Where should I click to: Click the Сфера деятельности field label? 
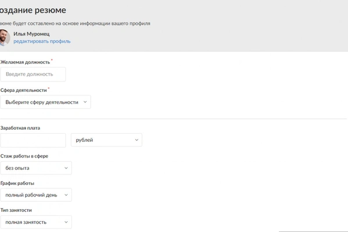point(23,90)
